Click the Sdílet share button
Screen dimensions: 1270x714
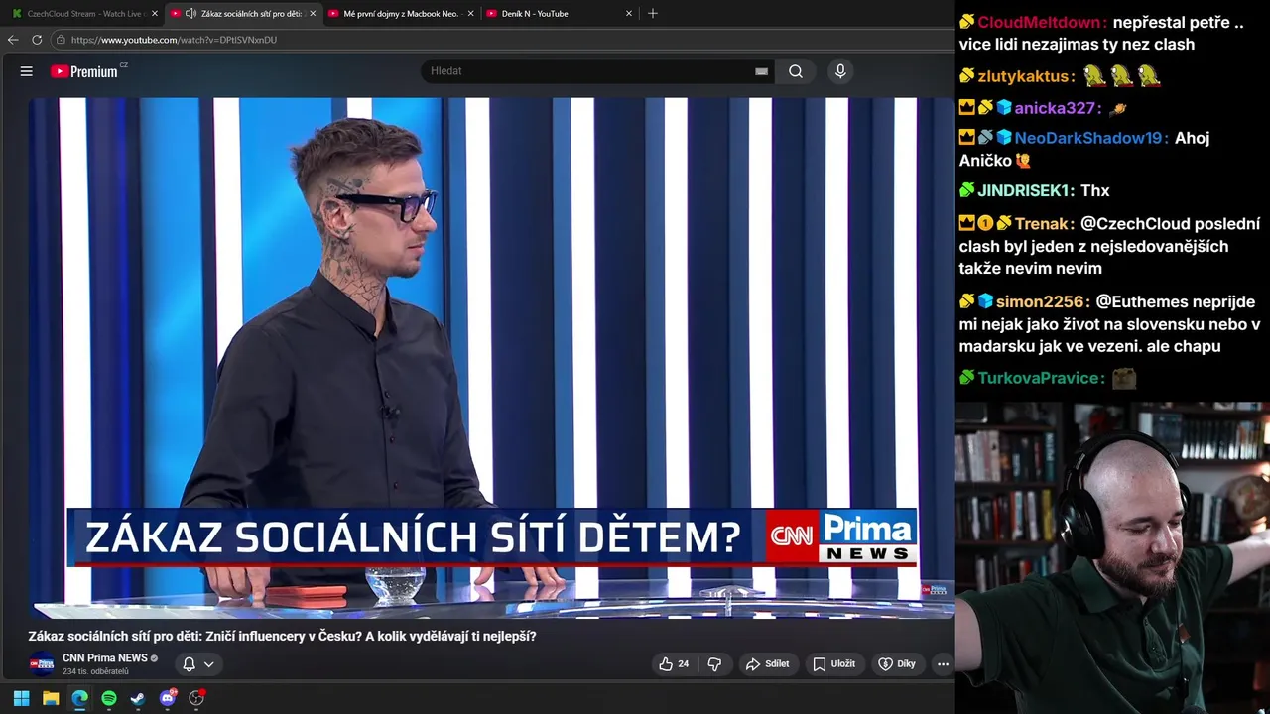768,664
